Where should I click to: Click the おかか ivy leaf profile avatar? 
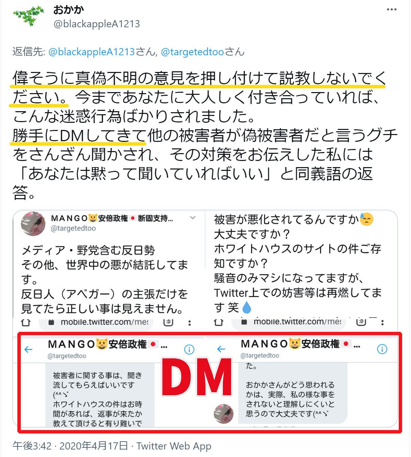pos(29,16)
